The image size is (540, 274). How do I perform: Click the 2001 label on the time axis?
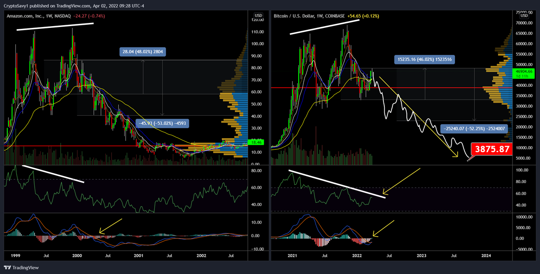tap(139, 255)
